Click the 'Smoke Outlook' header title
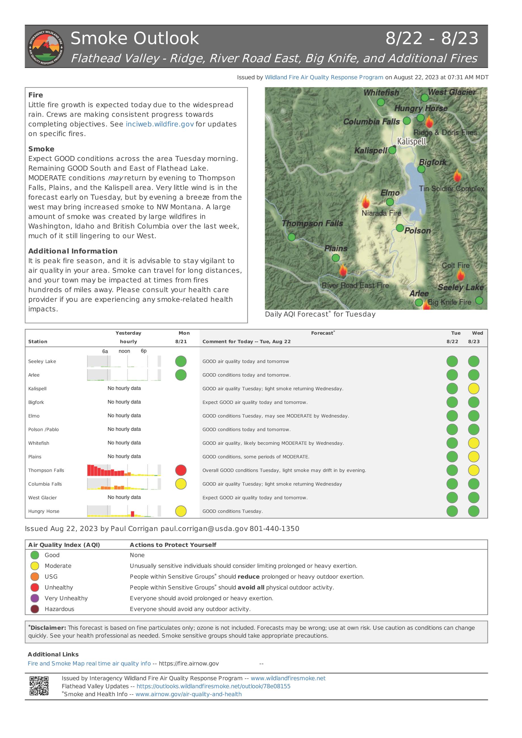Viewport: 522px width, 738px height. pyautogui.click(x=135, y=38)
